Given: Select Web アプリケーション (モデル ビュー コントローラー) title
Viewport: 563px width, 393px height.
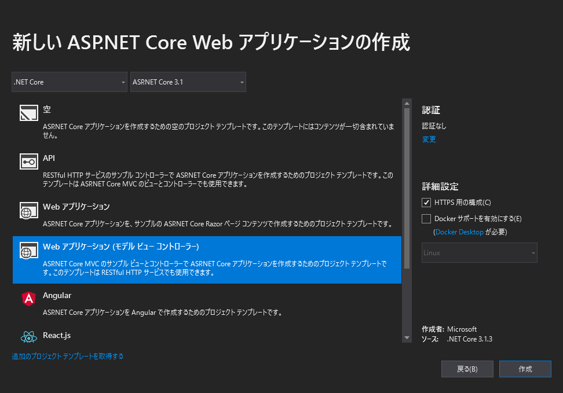Looking at the screenshot, I should (x=121, y=247).
